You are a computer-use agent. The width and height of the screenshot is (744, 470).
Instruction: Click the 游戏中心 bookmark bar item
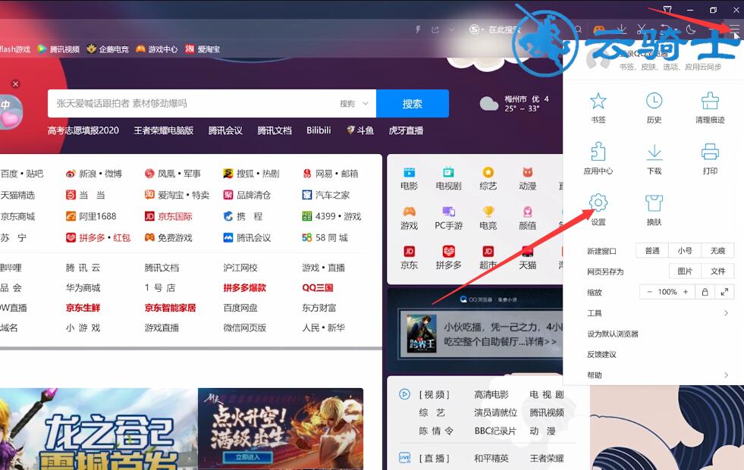tap(156, 49)
